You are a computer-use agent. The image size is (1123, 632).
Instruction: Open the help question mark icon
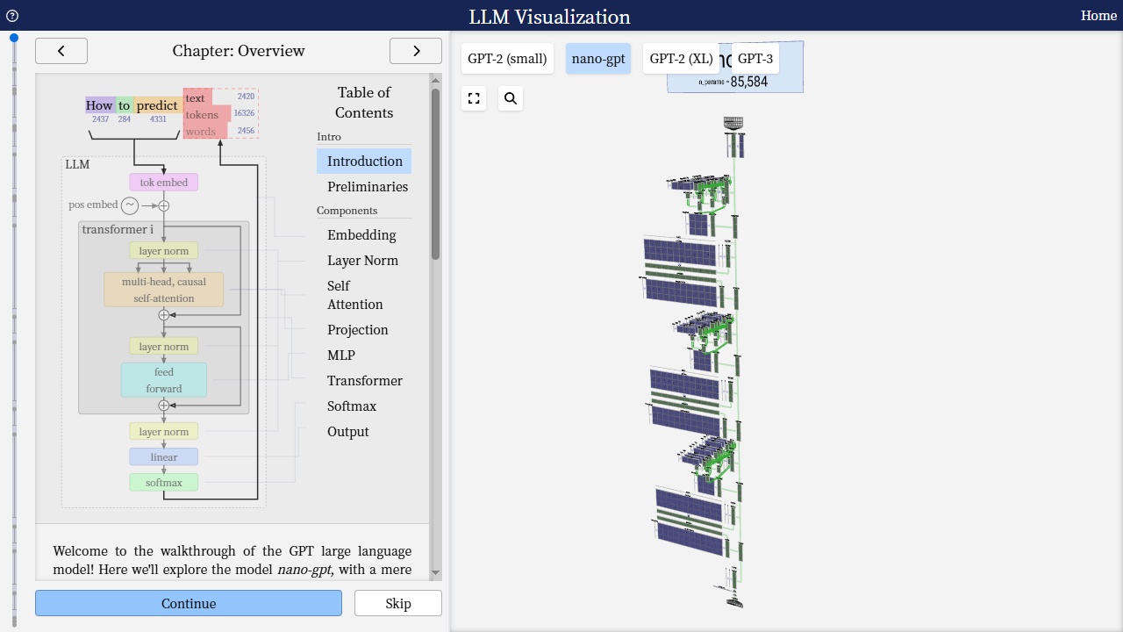12,16
